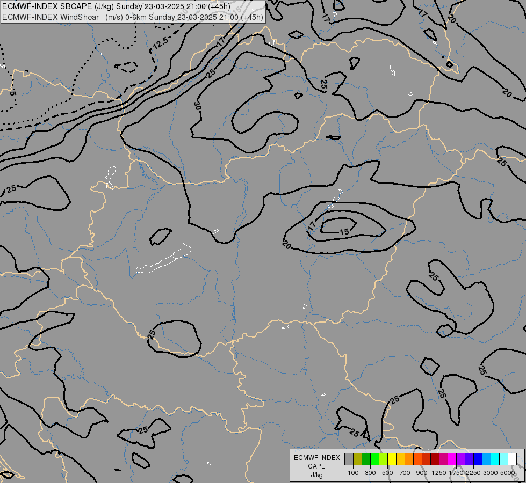Select the red-orange swatch before the 900 tick

(417, 459)
